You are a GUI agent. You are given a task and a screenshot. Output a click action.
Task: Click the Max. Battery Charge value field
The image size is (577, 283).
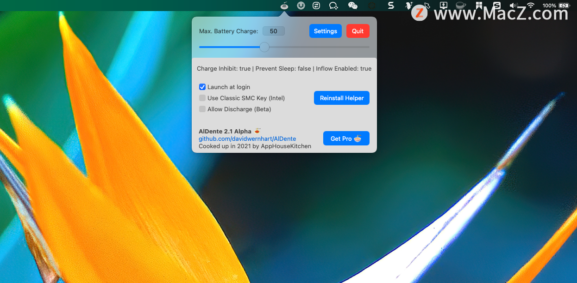click(x=274, y=31)
